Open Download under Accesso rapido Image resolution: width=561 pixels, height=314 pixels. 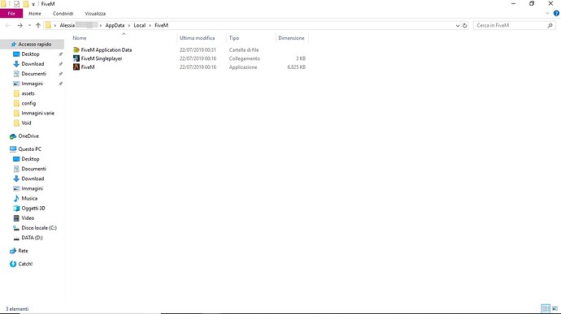[33, 64]
